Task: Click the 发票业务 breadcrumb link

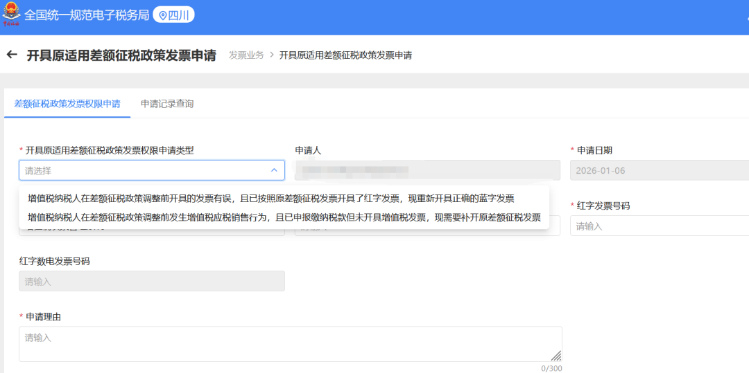Action: (246, 55)
